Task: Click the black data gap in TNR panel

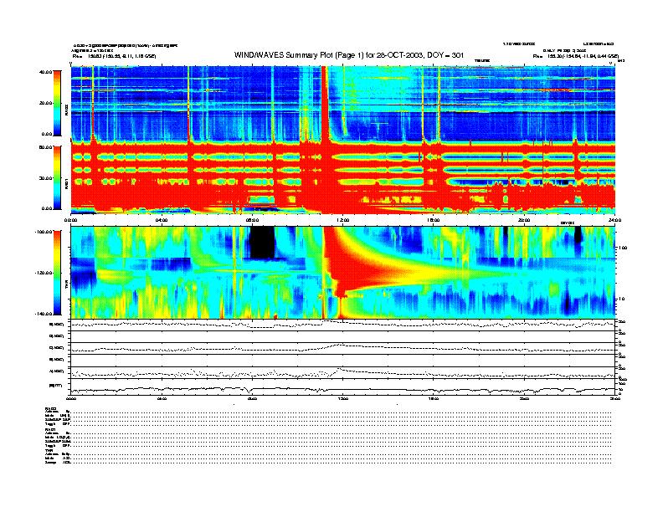Action: click(262, 242)
